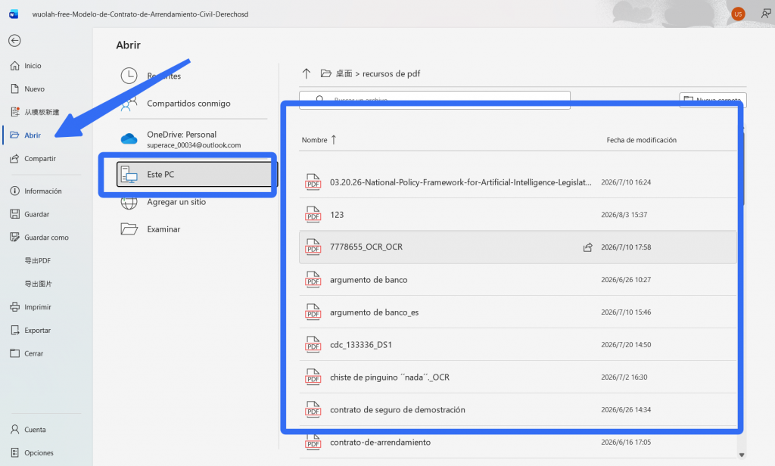Click PDF icon of argumento de banco
This screenshot has height=466, width=775.
tap(313, 279)
